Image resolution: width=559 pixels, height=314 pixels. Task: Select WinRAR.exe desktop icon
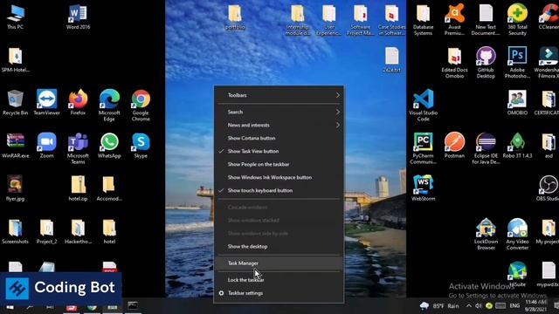pyautogui.click(x=16, y=146)
